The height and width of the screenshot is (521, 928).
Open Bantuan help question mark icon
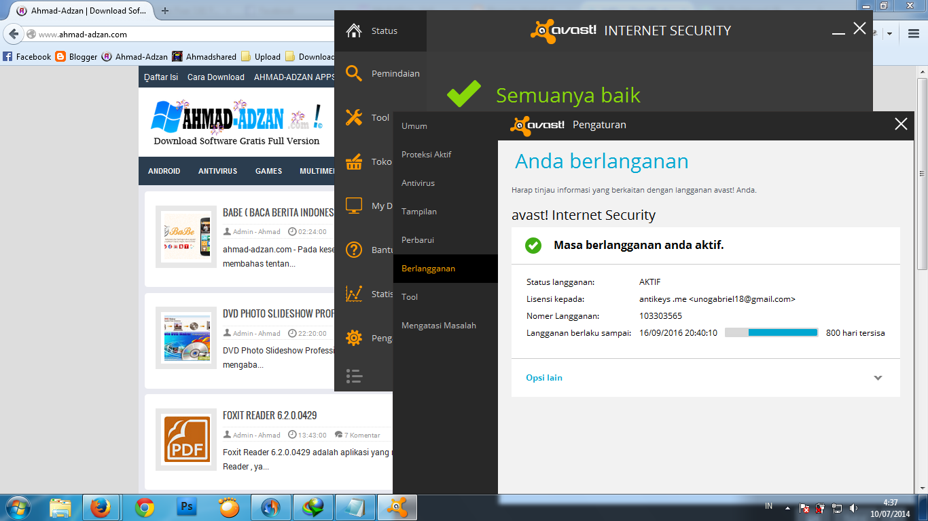click(x=354, y=250)
